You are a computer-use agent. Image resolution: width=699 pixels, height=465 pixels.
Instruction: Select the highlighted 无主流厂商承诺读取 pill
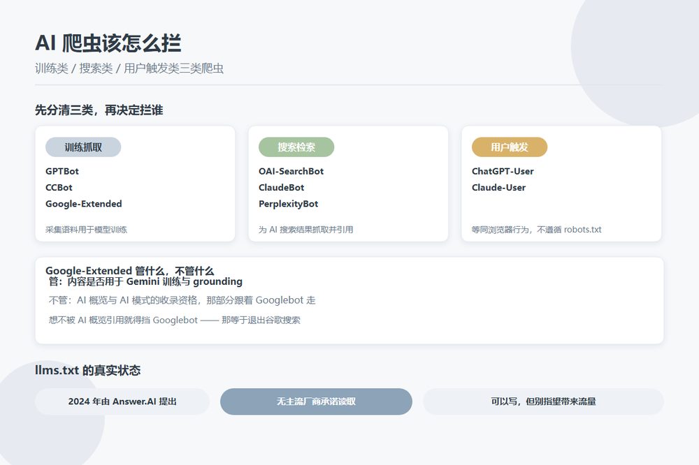click(x=316, y=401)
